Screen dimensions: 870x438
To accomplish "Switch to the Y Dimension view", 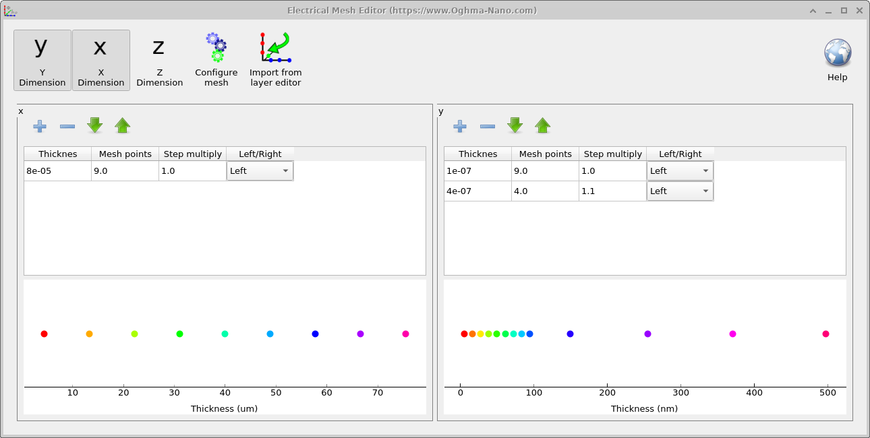I will coord(42,60).
